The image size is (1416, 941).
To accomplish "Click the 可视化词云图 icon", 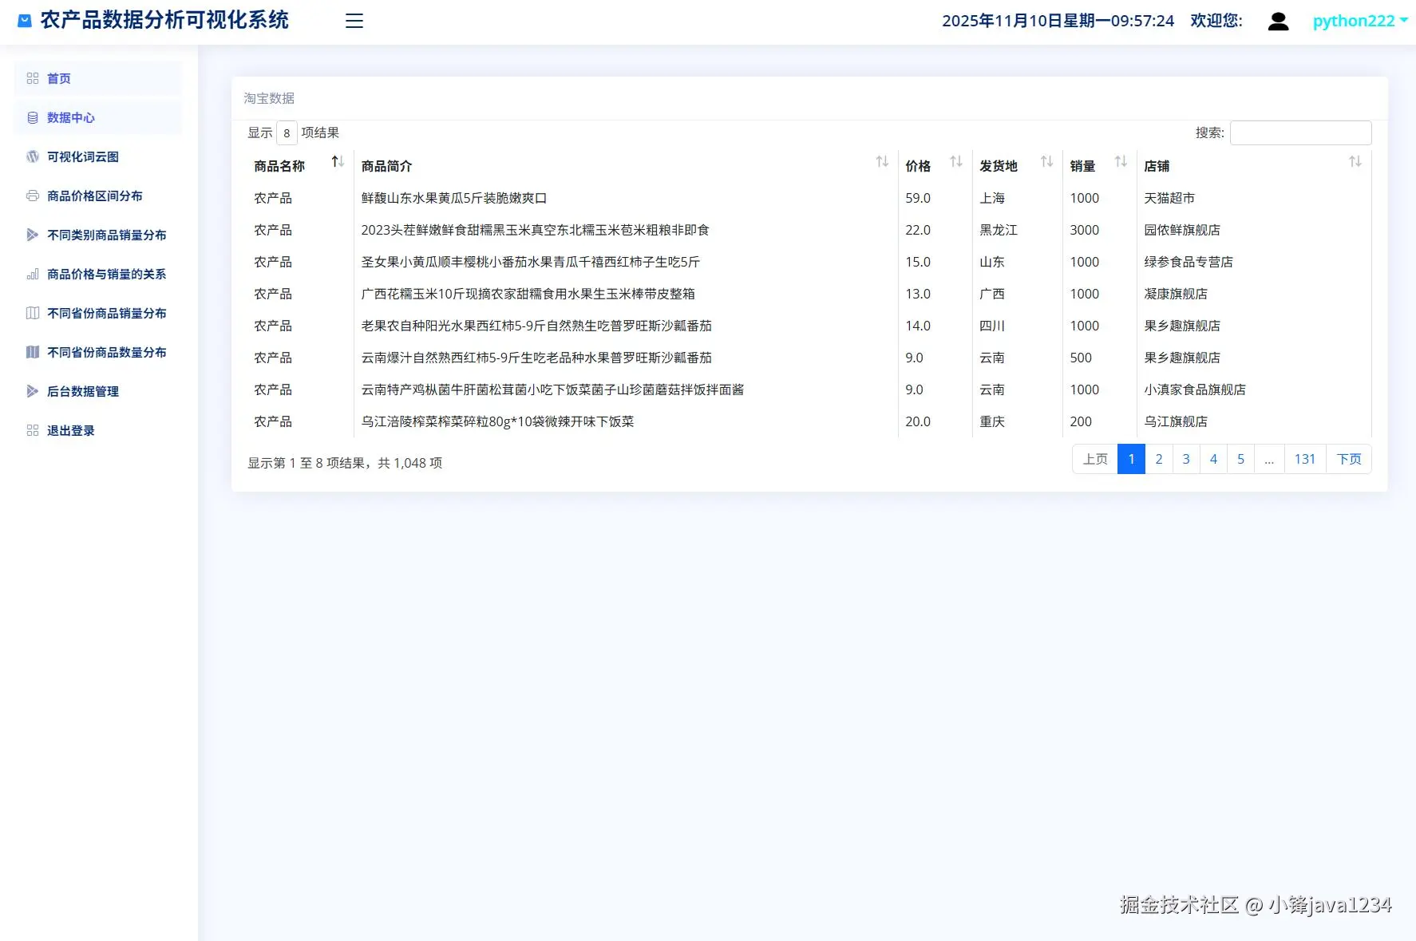I will (33, 156).
